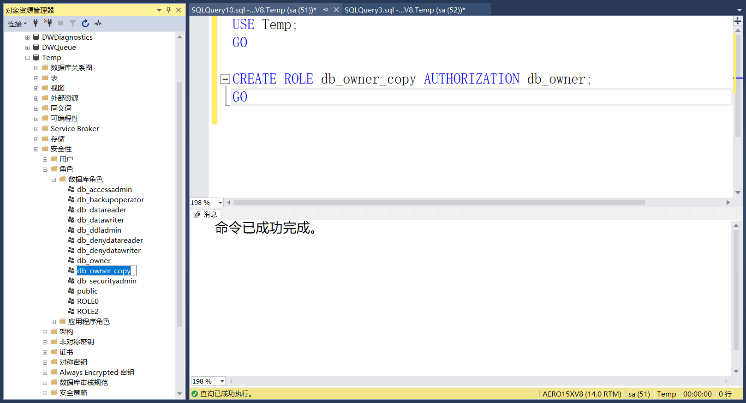This screenshot has width=746, height=403.
Task: Click the query editor horizontal scrollbar
Action: 439,203
